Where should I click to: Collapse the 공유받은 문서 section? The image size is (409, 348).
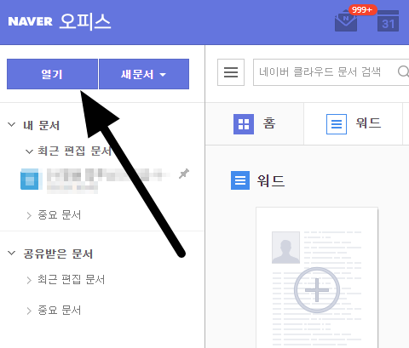(x=11, y=253)
